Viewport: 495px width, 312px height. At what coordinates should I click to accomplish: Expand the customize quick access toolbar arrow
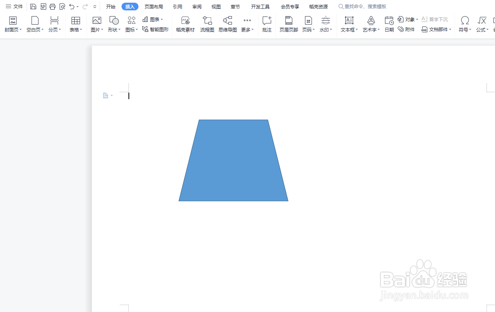tap(95, 7)
